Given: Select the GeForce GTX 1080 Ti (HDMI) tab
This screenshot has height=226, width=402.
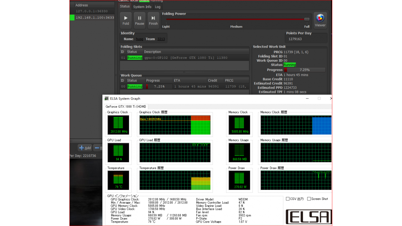Looking at the screenshot, I should click(126, 106).
